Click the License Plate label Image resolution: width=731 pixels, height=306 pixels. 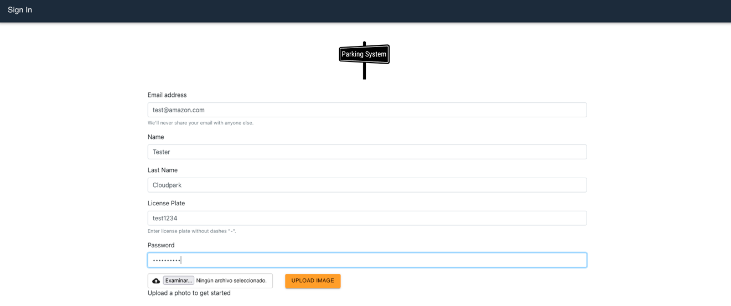click(x=166, y=204)
